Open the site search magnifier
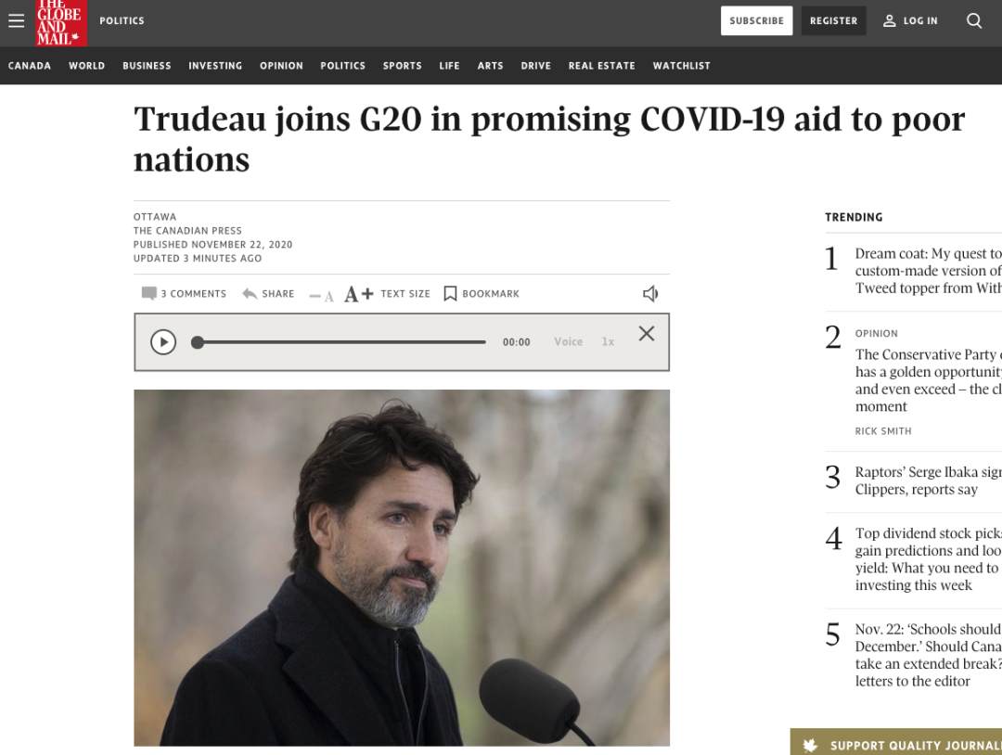 pyautogui.click(x=974, y=20)
